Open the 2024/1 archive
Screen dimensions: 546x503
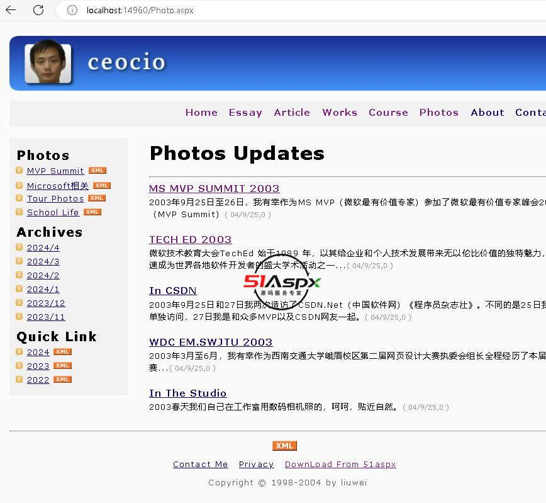click(43, 290)
